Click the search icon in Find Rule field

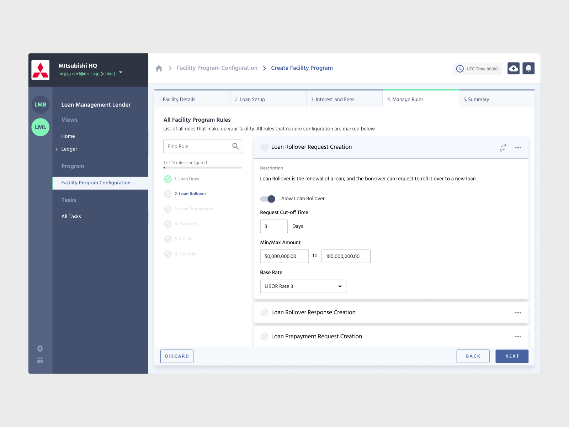[x=235, y=146]
